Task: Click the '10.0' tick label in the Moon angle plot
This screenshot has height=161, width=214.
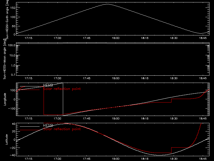Action: (x=12, y=55)
